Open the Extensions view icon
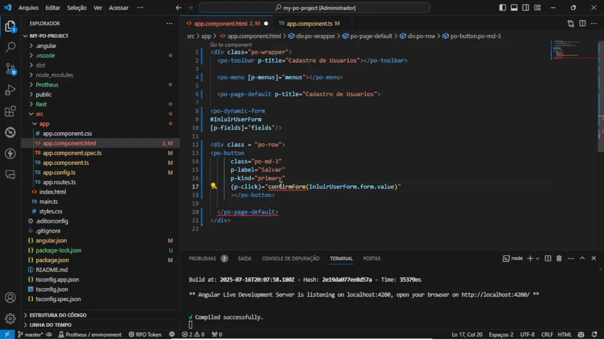604x340 pixels. (x=10, y=111)
